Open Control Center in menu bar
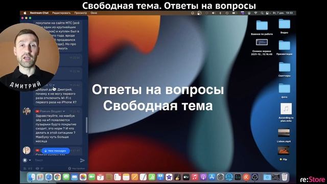 point(267,13)
